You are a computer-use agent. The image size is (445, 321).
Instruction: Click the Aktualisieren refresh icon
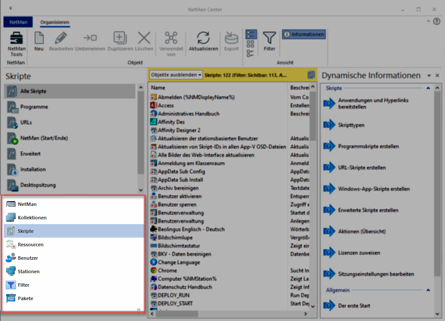click(203, 38)
